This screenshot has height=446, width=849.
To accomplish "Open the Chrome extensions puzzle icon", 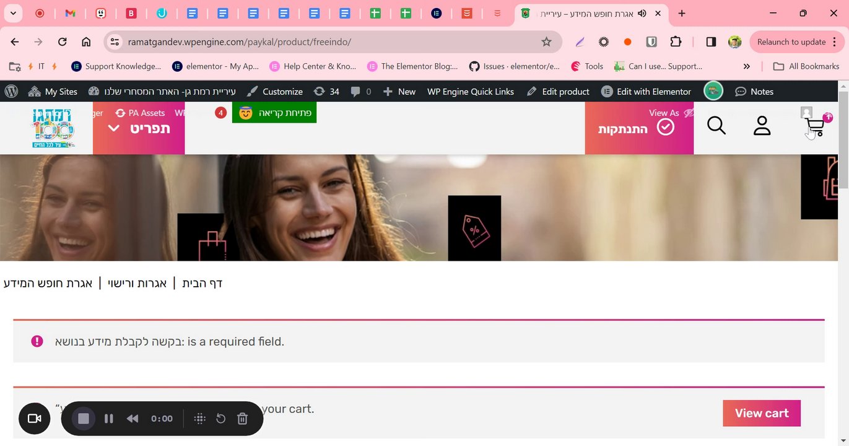I will 676,42.
